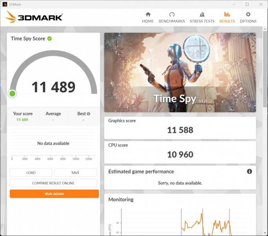Click the RESULTS tab label
Screen dimensions: 268x236
click(227, 21)
